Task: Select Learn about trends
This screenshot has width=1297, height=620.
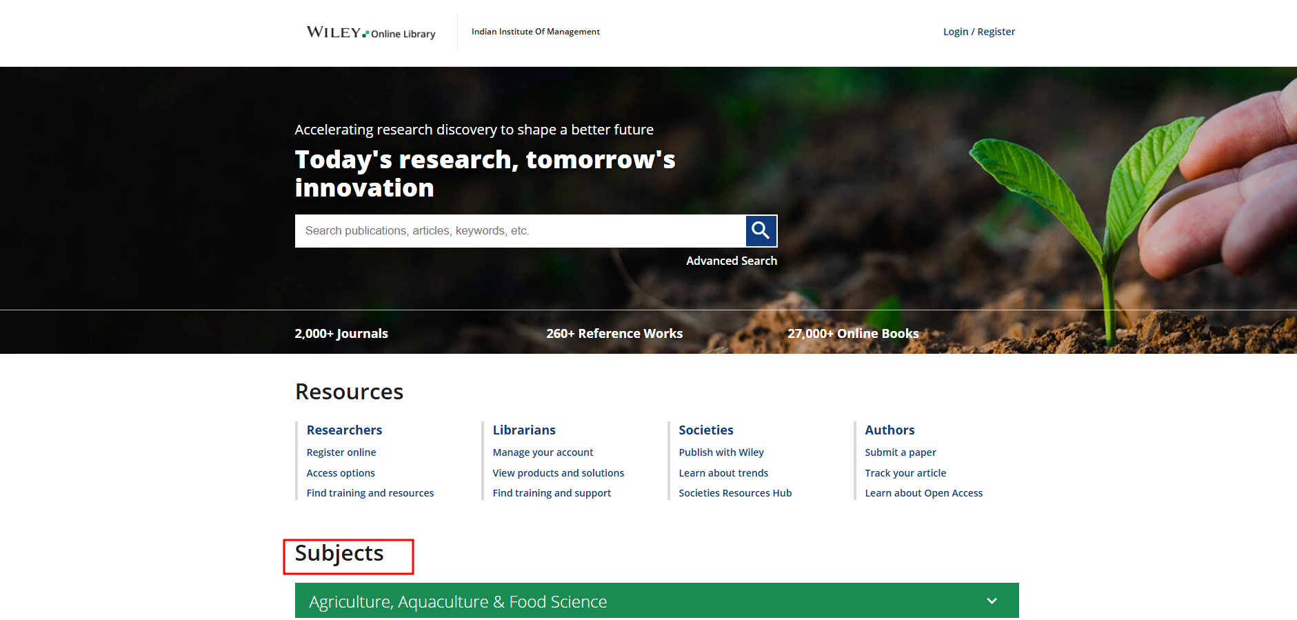Action: coord(723,473)
